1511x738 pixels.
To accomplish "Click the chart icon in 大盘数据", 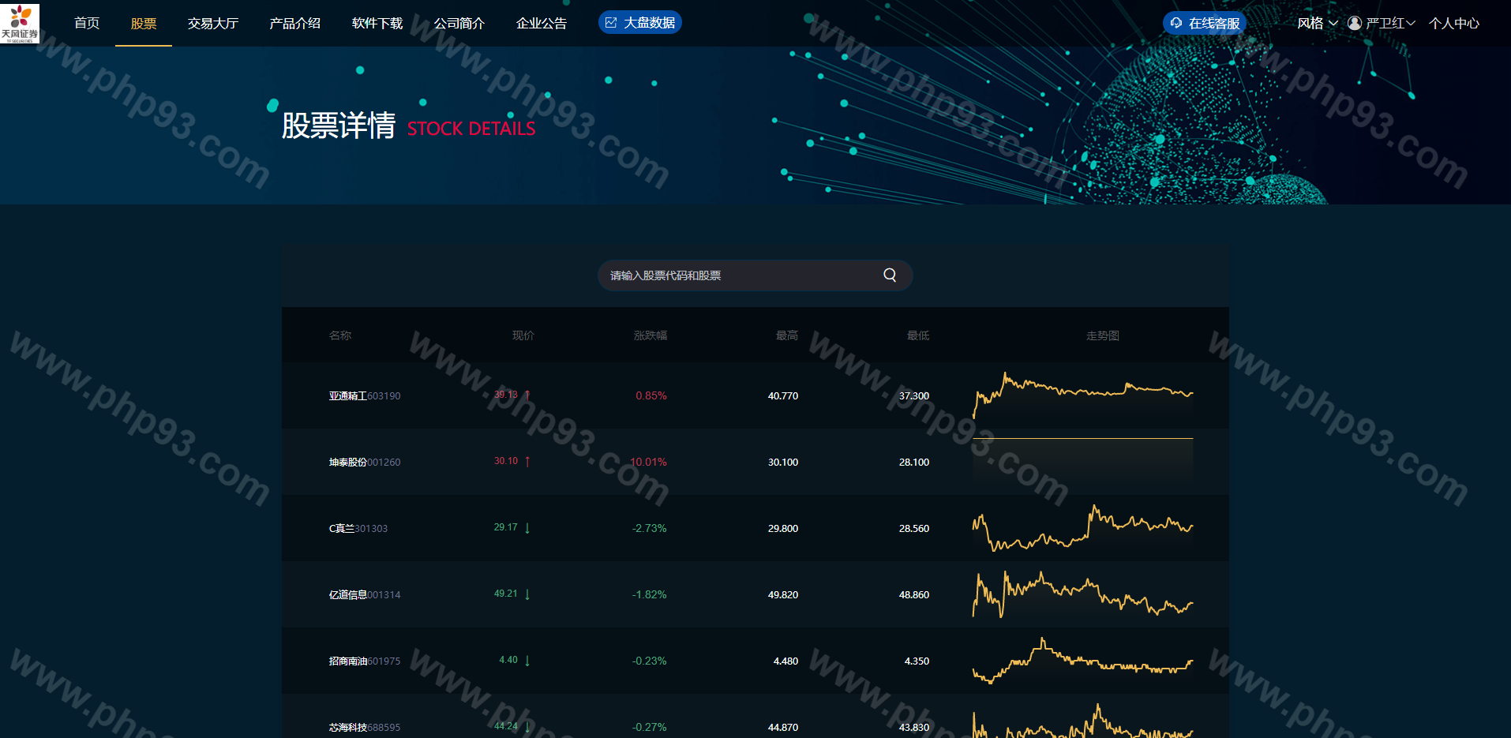I will [x=611, y=23].
